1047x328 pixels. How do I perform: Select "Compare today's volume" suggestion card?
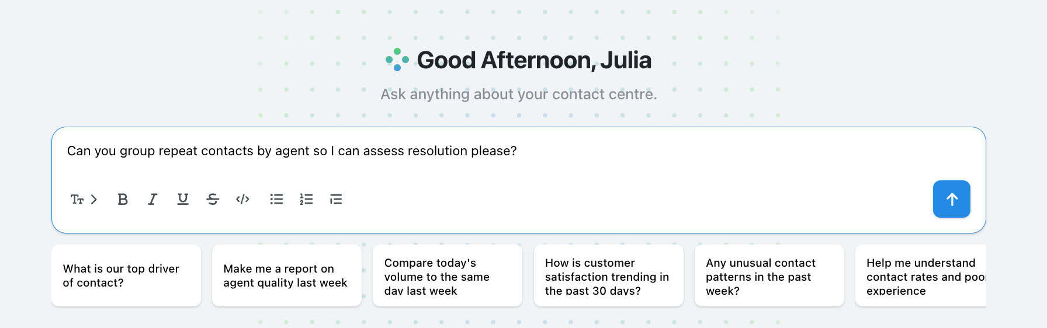click(448, 275)
